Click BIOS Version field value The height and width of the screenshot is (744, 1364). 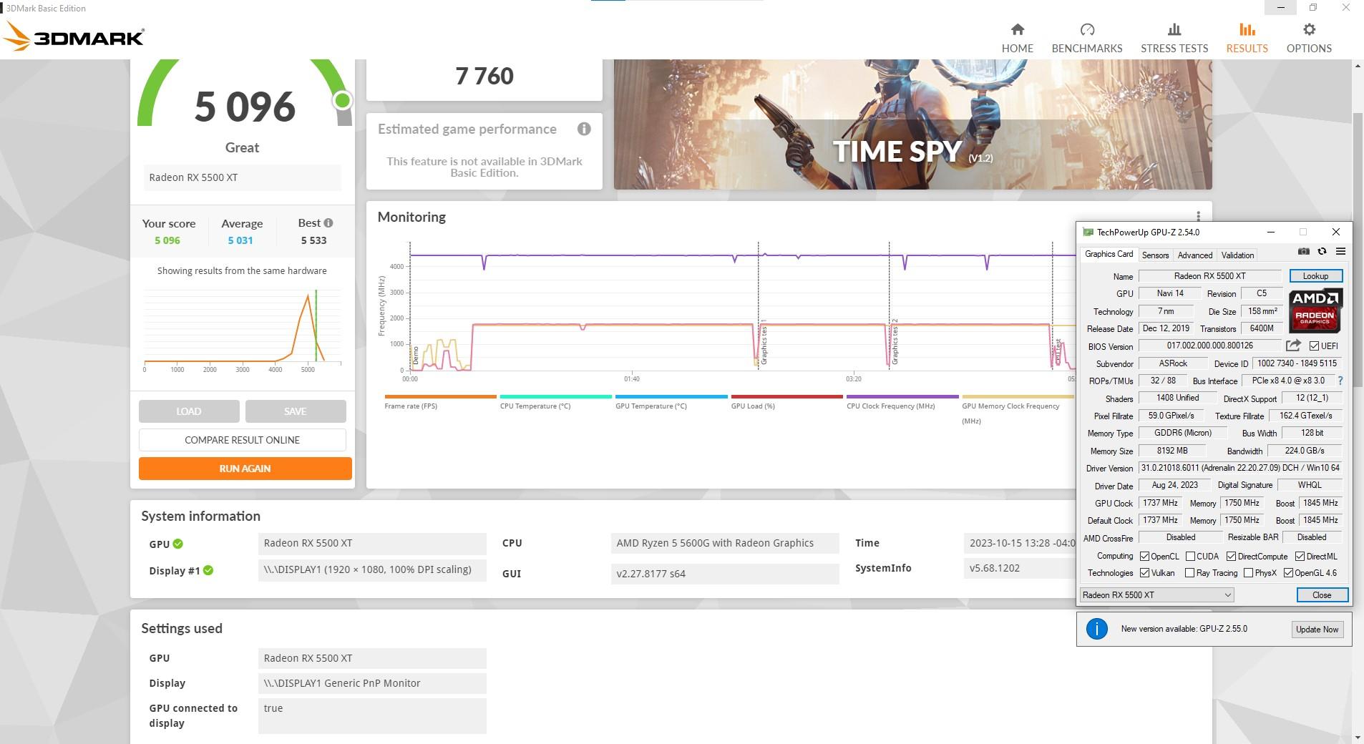(x=1209, y=346)
